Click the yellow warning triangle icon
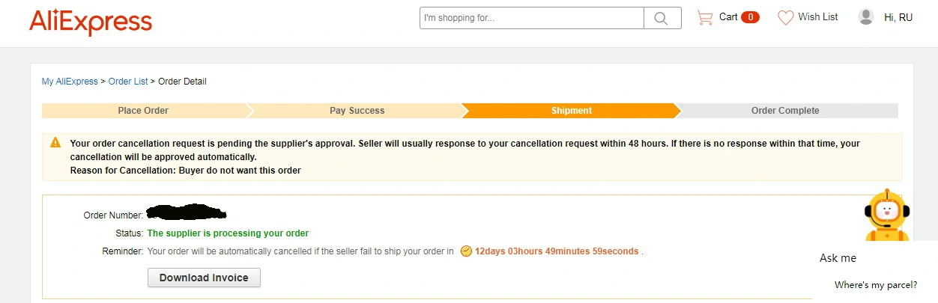 [55, 142]
